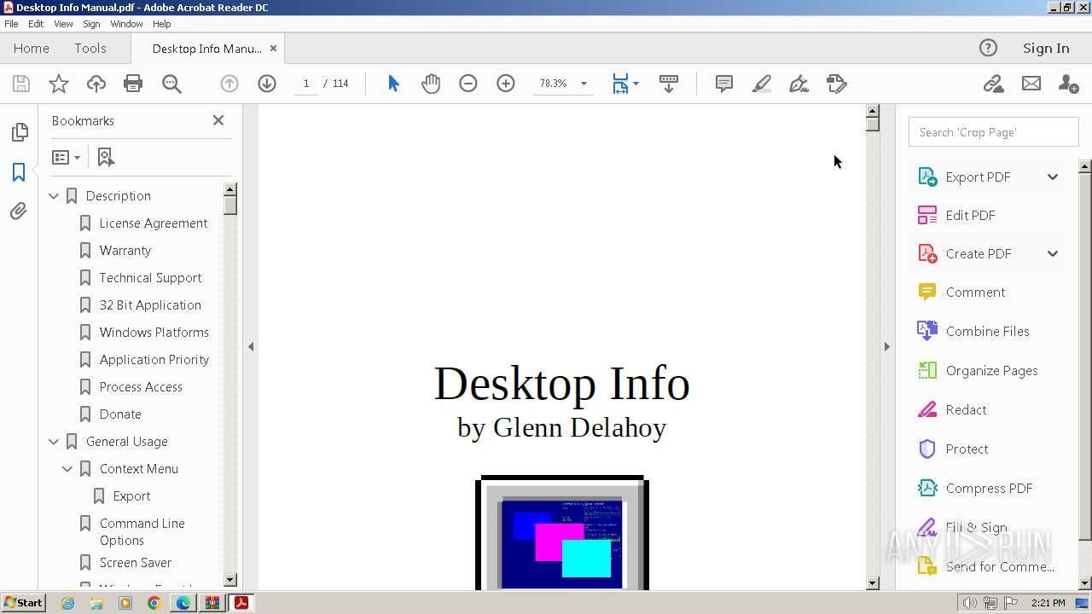Expand Export PDF options chevron
Image resolution: width=1092 pixels, height=614 pixels.
(x=1053, y=177)
